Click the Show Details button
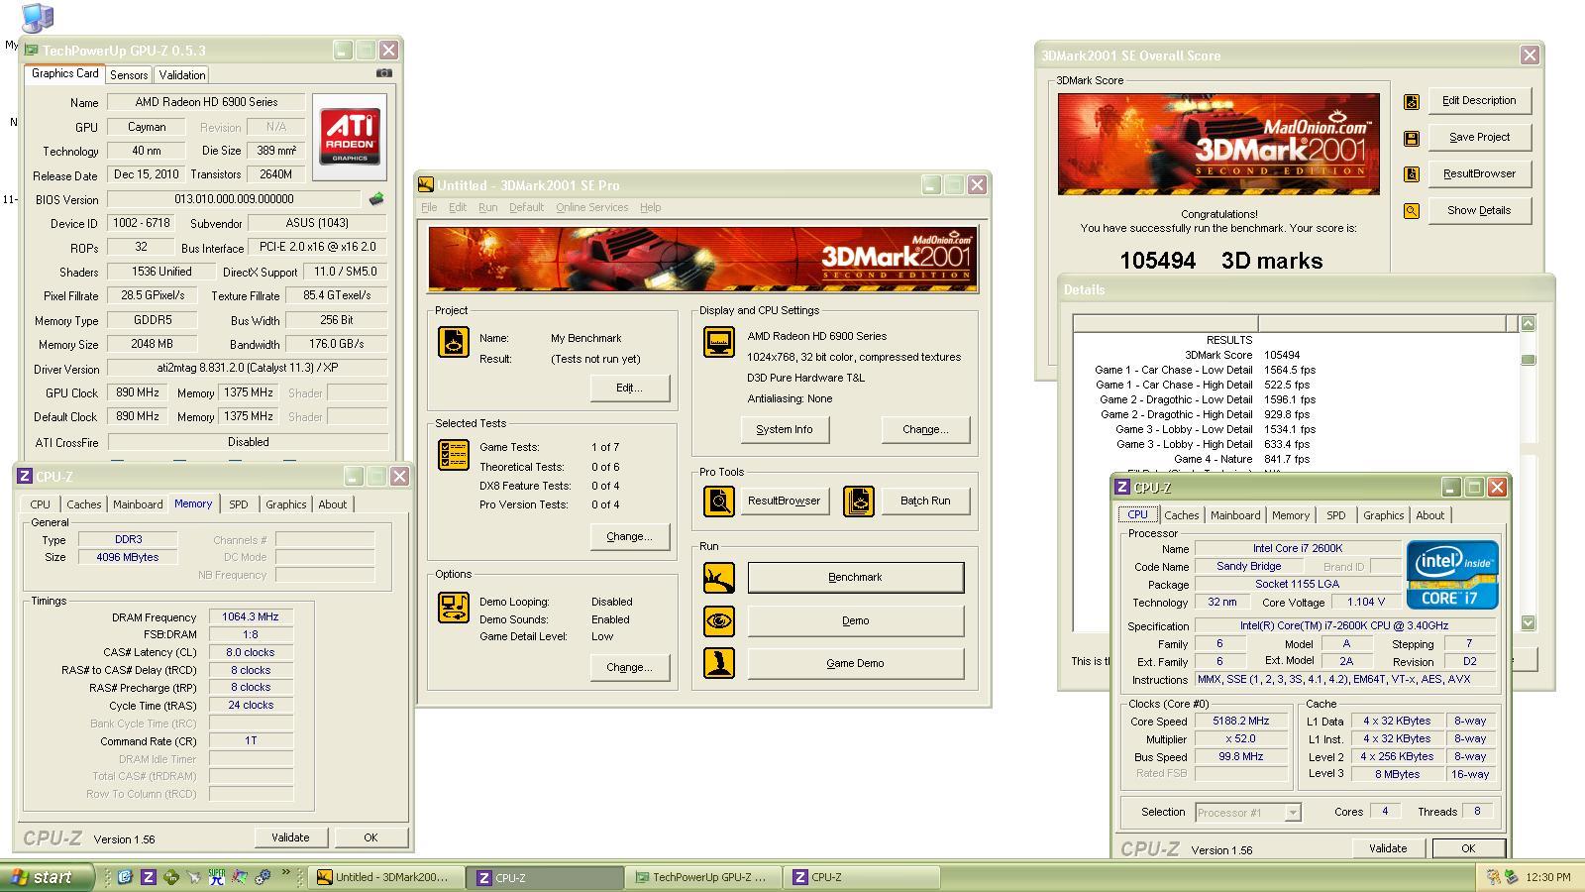Screen dimensions: 1585x892 coord(1480,211)
